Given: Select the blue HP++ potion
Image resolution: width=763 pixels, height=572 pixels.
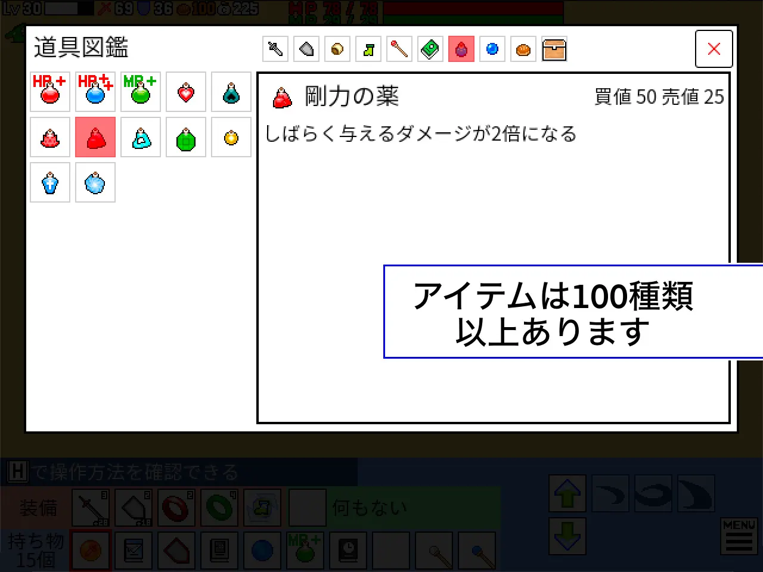Looking at the screenshot, I should coord(95,92).
